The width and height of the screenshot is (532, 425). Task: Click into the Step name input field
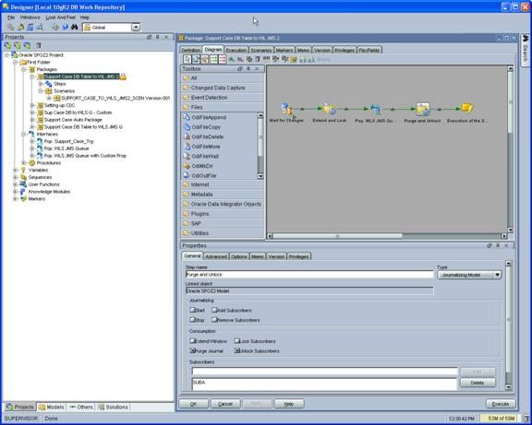[x=309, y=275]
